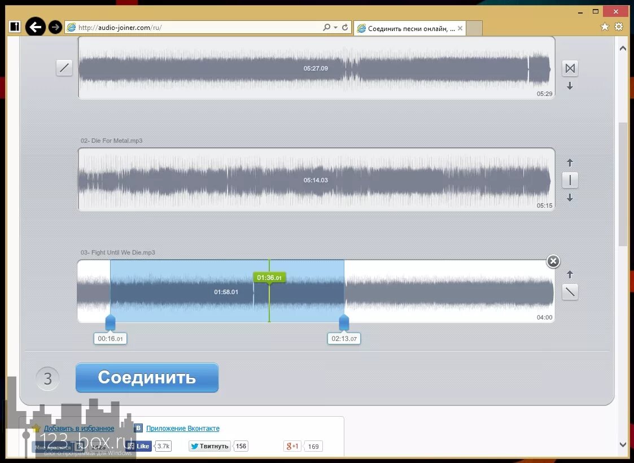Go back with browser back arrow
Image resolution: width=634 pixels, height=463 pixels.
pos(36,27)
